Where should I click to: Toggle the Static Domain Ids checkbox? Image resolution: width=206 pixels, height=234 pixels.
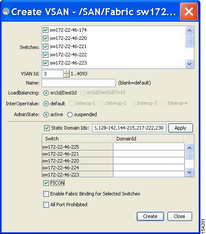[47, 128]
